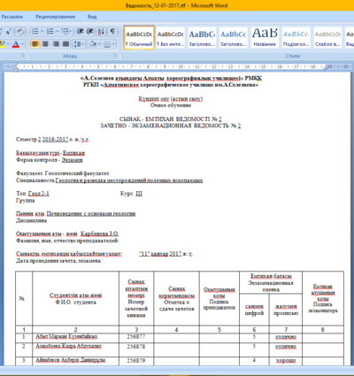Screen dimensions: 354x376
Task: Click the right indent marker on ruler
Action: tap(327, 68)
